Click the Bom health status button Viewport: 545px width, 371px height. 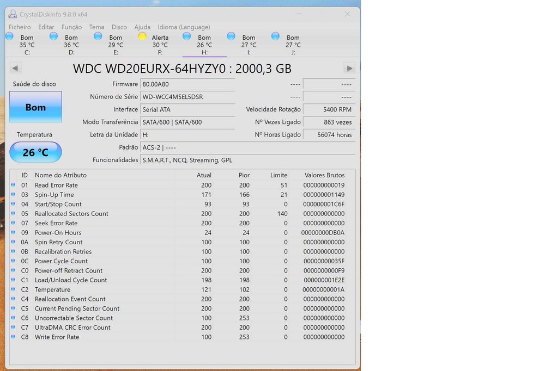[36, 107]
